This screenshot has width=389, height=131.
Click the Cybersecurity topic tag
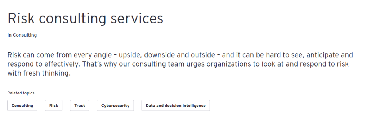(115, 105)
